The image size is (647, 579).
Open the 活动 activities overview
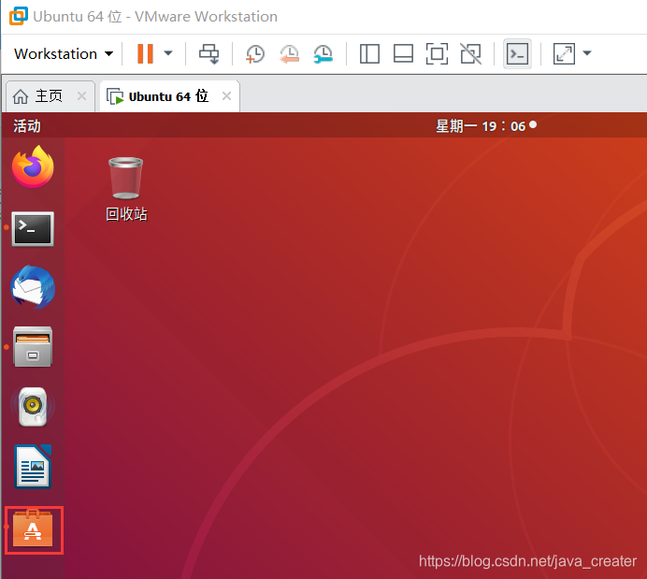click(x=27, y=126)
